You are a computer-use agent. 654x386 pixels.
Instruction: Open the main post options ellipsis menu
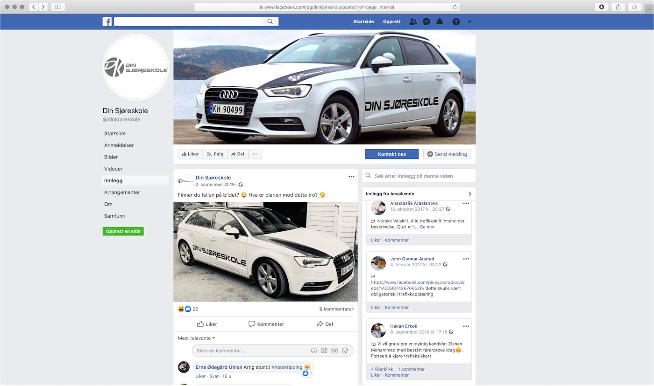(x=351, y=177)
